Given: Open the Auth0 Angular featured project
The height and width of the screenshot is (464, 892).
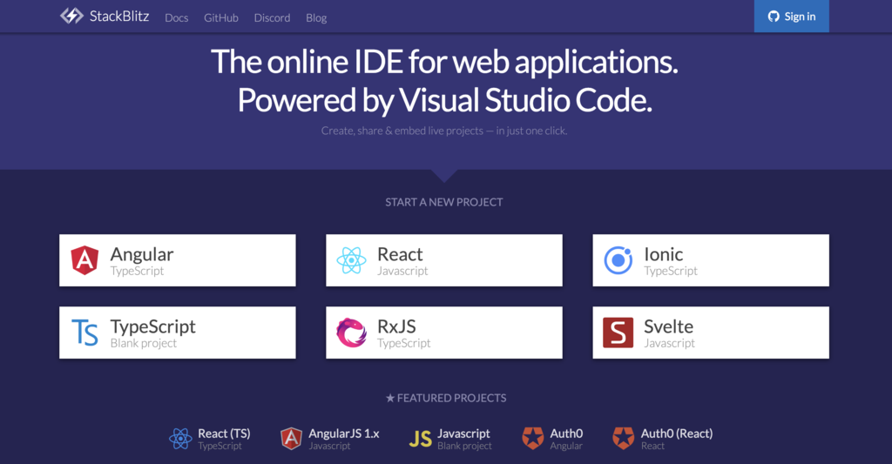Looking at the screenshot, I should click(x=553, y=439).
